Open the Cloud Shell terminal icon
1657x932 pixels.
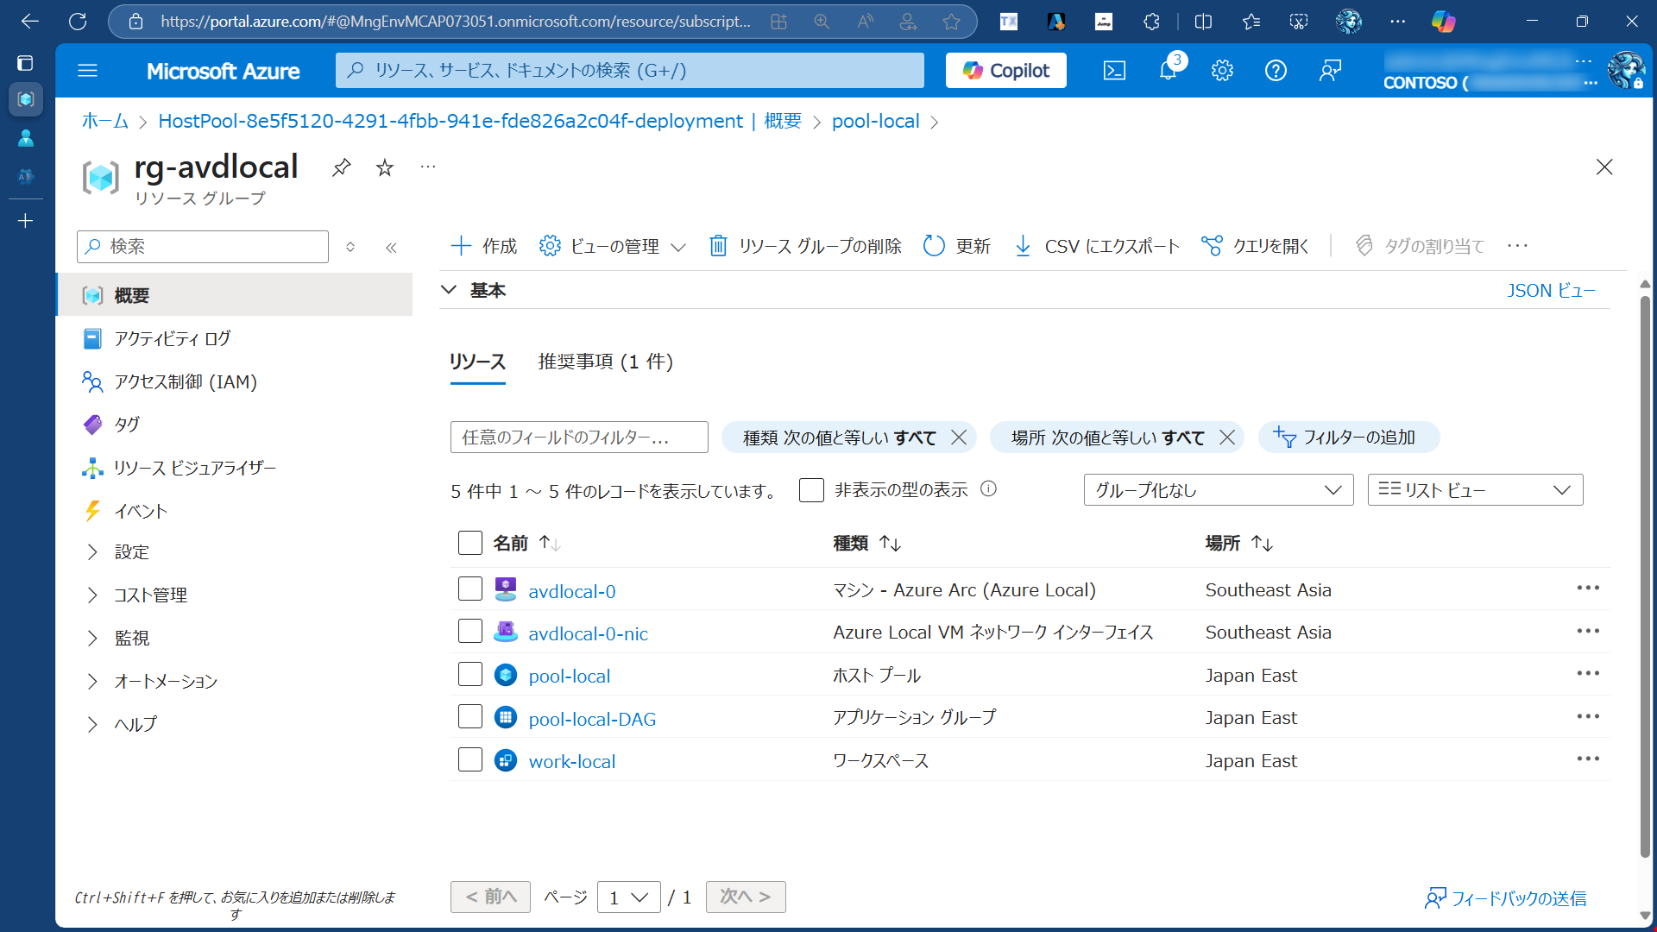pyautogui.click(x=1114, y=71)
